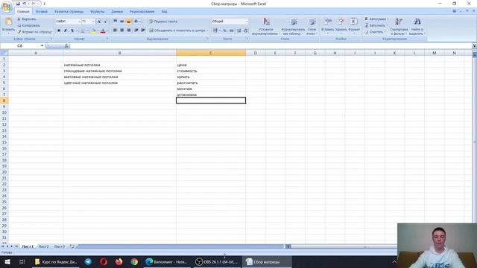This screenshot has height=268, width=477.
Task: Select cell with глянцевые натяжные потолки
Action: 119,71
